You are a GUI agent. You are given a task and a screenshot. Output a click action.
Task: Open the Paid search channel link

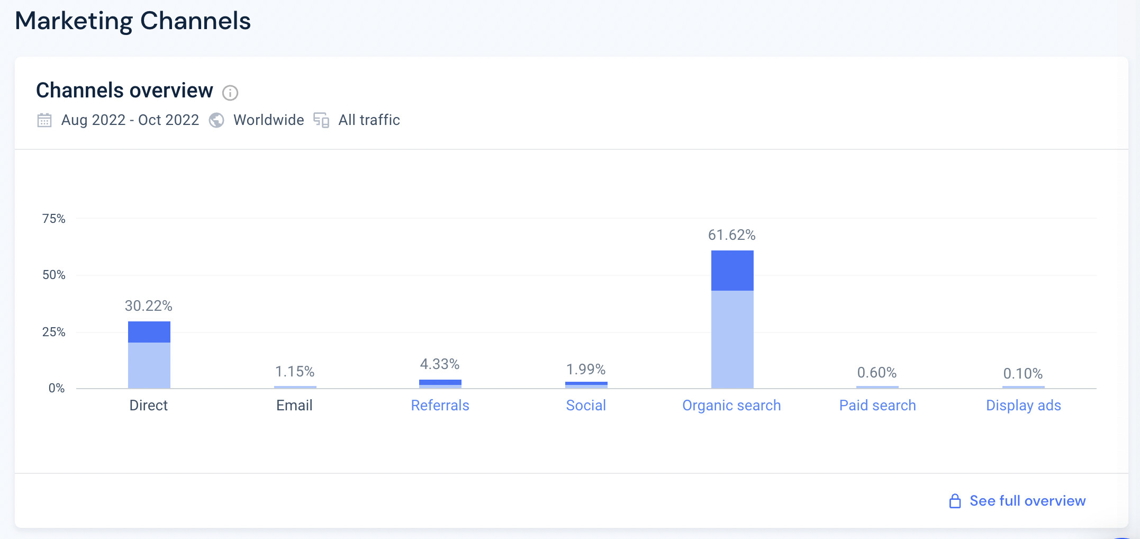click(877, 406)
